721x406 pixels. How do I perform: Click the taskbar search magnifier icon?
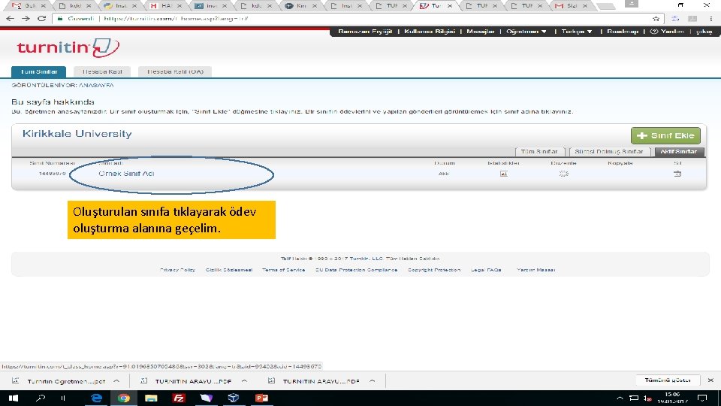(x=41, y=398)
